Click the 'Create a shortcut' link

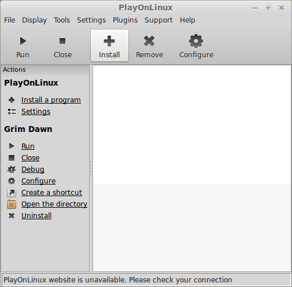[51, 193]
